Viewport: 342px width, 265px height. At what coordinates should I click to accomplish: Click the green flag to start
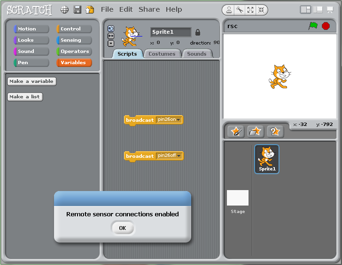313,26
